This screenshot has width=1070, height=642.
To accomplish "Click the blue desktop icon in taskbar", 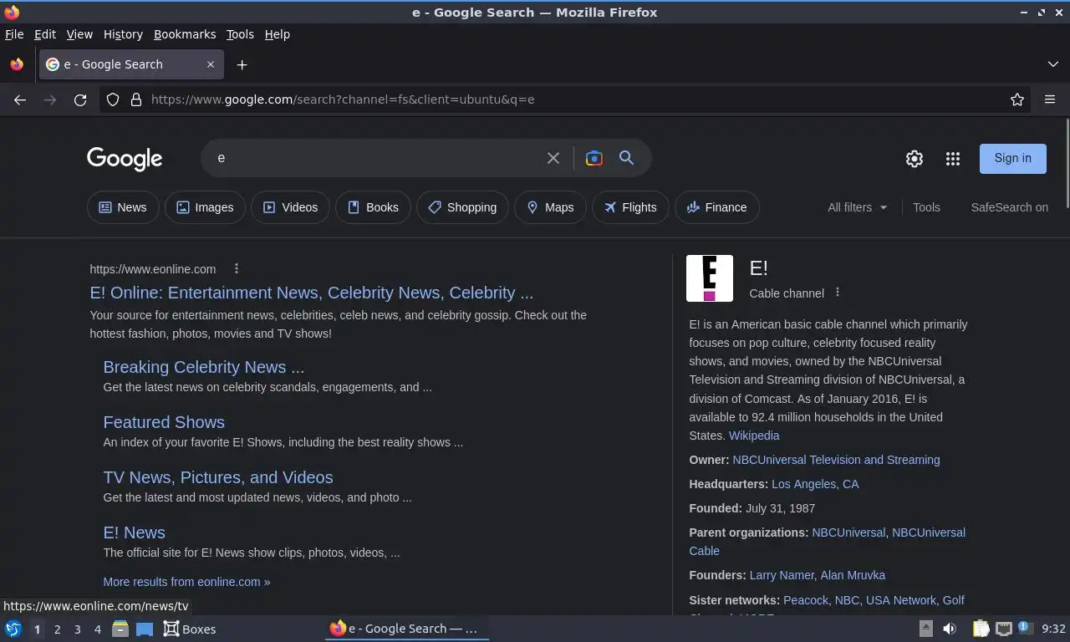I will pyautogui.click(x=145, y=629).
